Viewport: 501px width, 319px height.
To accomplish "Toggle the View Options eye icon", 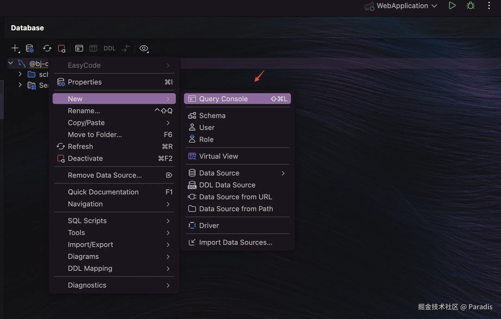I will coord(144,48).
